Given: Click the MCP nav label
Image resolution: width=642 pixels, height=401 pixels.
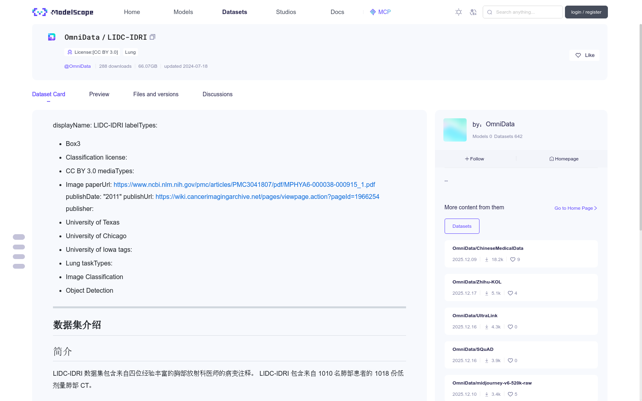Looking at the screenshot, I should [384, 12].
